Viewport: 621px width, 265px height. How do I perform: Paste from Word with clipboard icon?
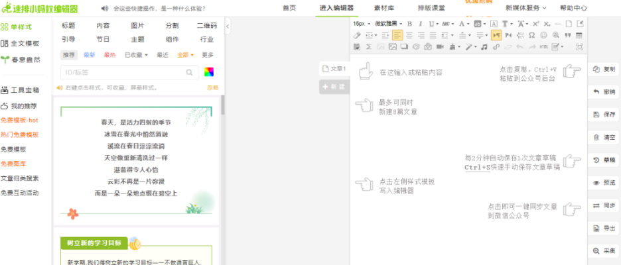(356, 46)
